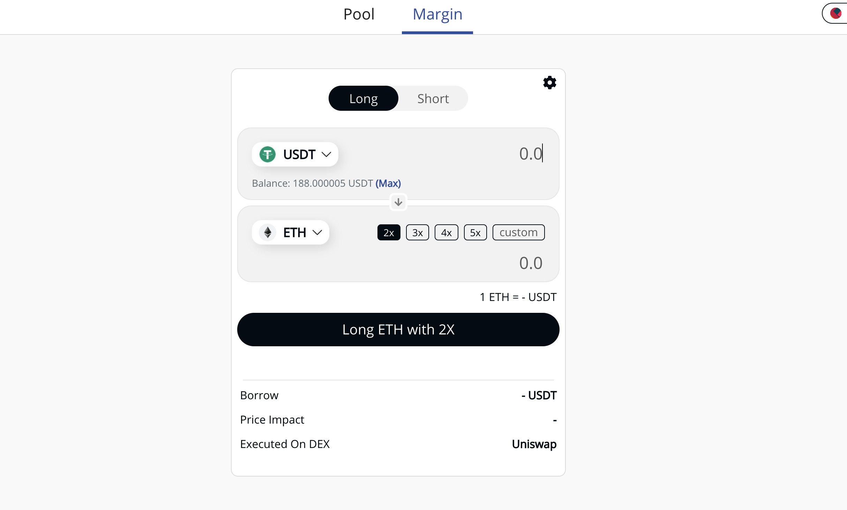The height and width of the screenshot is (510, 847).
Task: Select the 4x leverage icon
Action: tap(446, 232)
